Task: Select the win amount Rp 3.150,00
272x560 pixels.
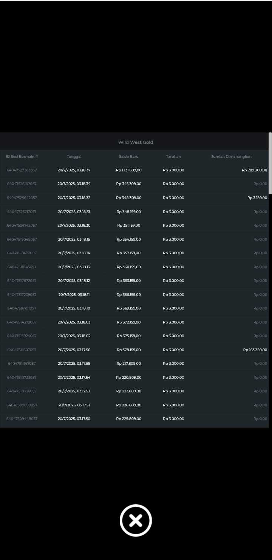Action: [257, 198]
